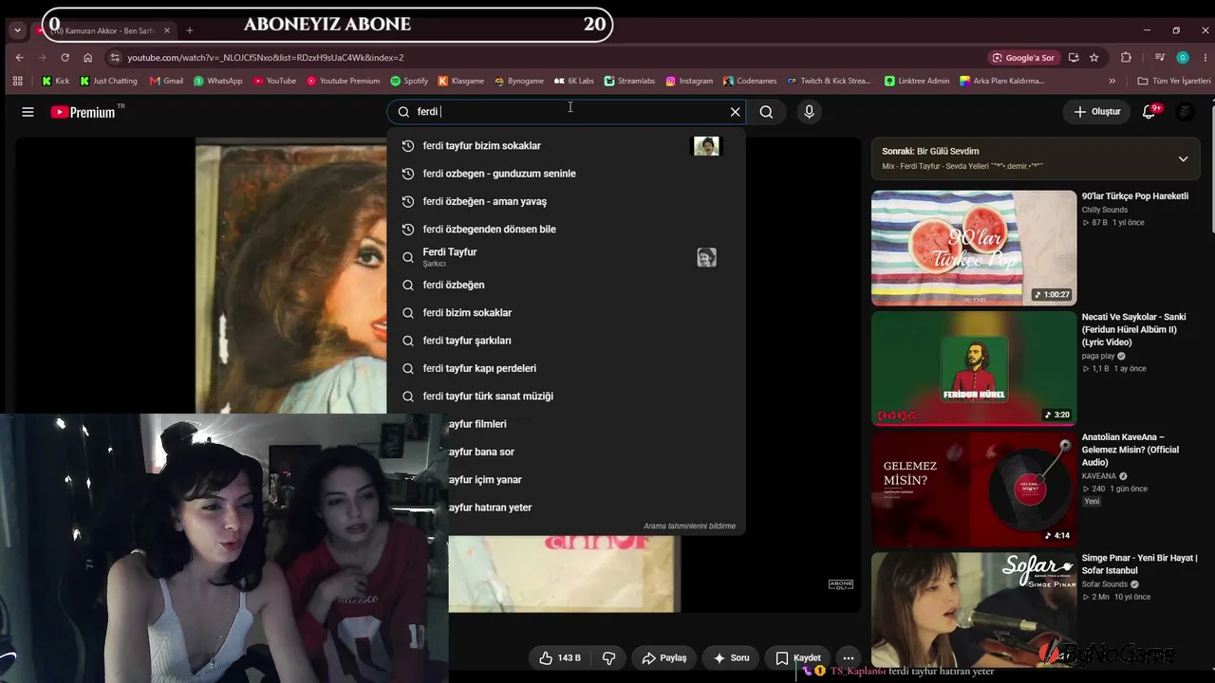Open the notifications bell

click(x=1150, y=112)
